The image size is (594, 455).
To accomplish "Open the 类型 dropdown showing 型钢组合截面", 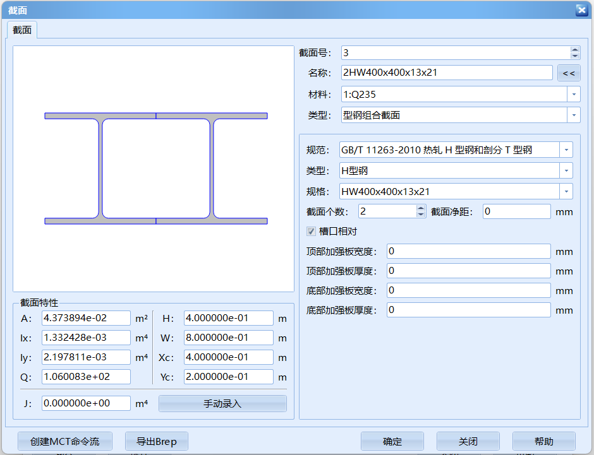I will [573, 114].
